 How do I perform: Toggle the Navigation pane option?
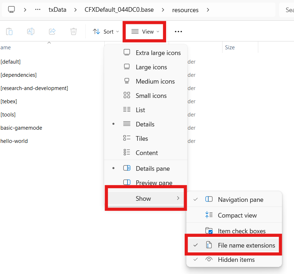coord(240,200)
